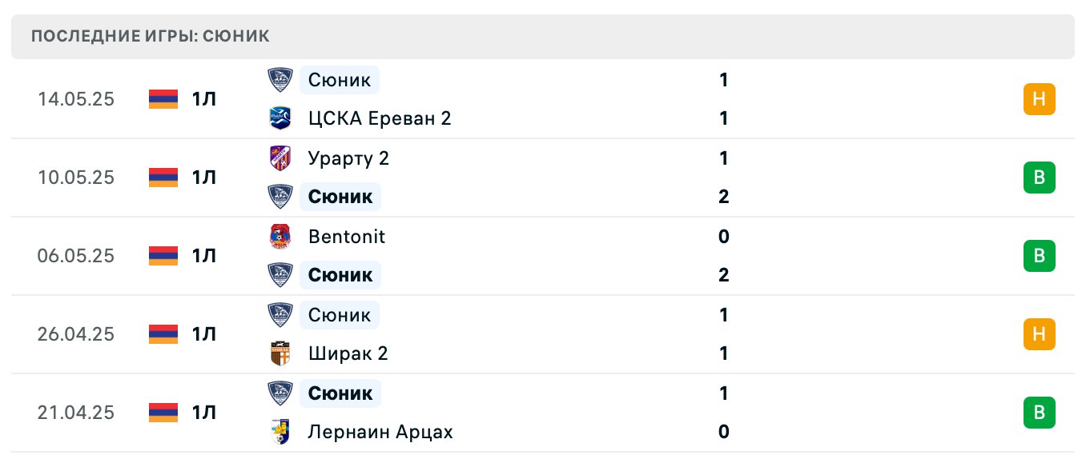Open the ЦСКА Ереван 2 team page
Viewport: 1086px width, 467px height.
coord(379,118)
